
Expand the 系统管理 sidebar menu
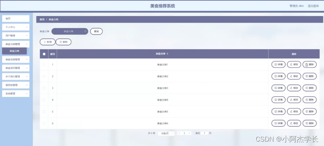[x=16, y=93]
